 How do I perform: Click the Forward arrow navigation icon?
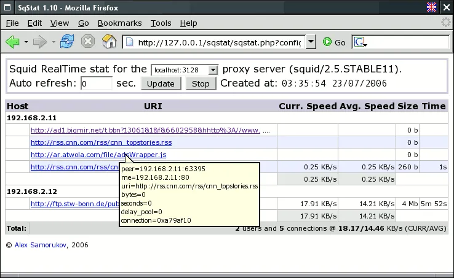tap(40, 42)
